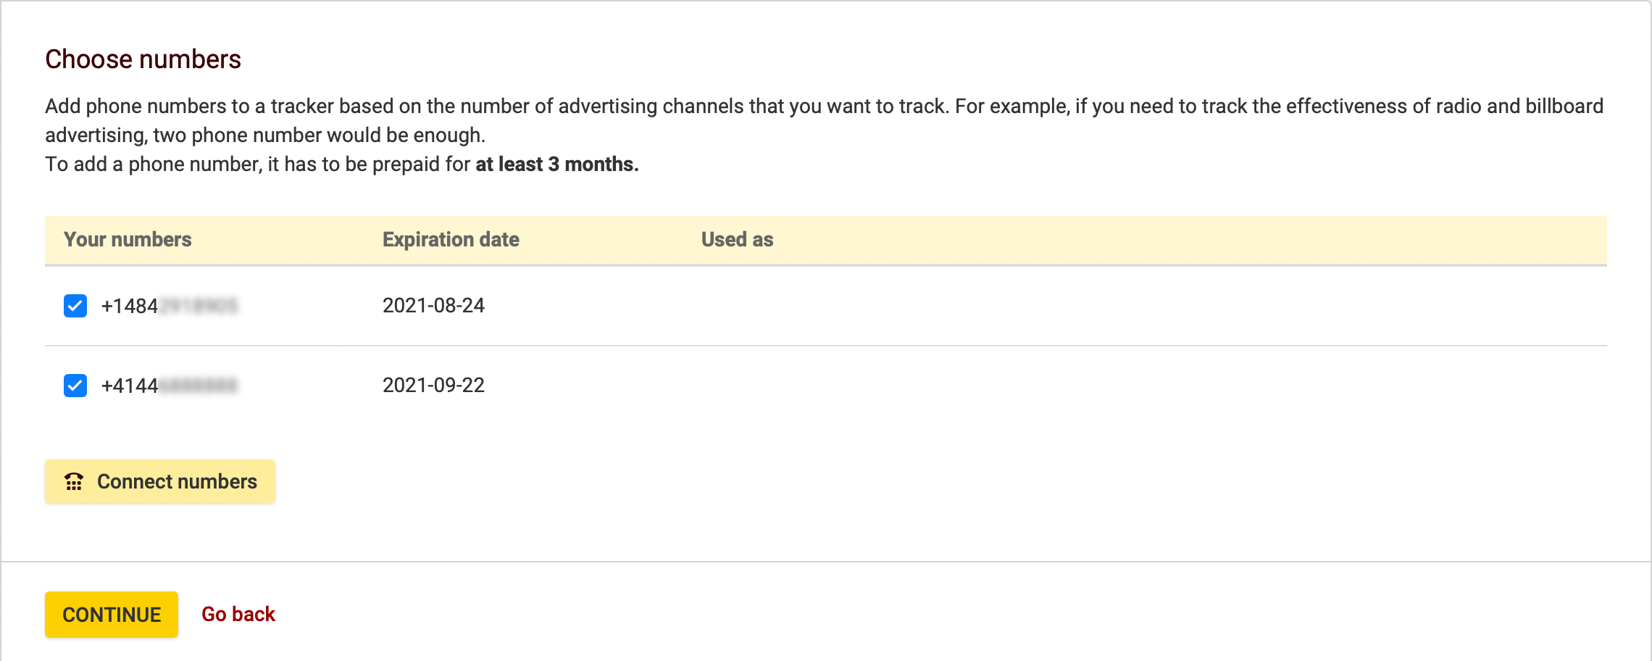Screen dimensions: 1652x661
Task: Toggle selection of the second listed number
Action: click(76, 385)
